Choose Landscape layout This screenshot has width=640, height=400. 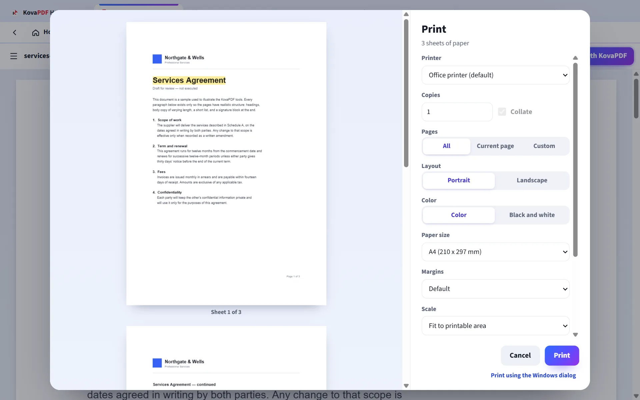[x=532, y=180]
